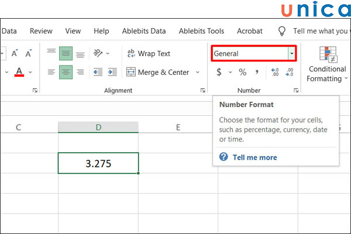Viewport: 351px width, 234px height.
Task: Select the red font color swatch
Action: coord(19,73)
